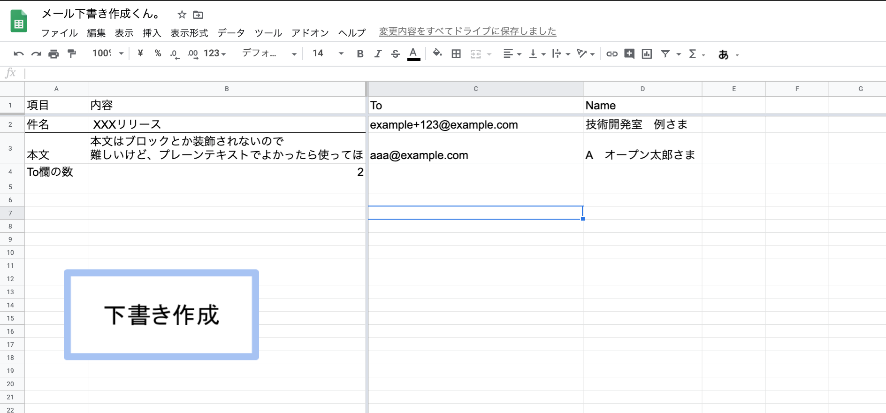Toggle bold formatting
This screenshot has width=886, height=413.
[360, 54]
